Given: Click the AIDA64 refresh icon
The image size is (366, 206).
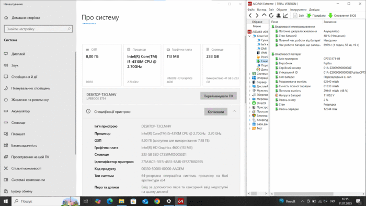Looking at the screenshot, I should [271, 15].
